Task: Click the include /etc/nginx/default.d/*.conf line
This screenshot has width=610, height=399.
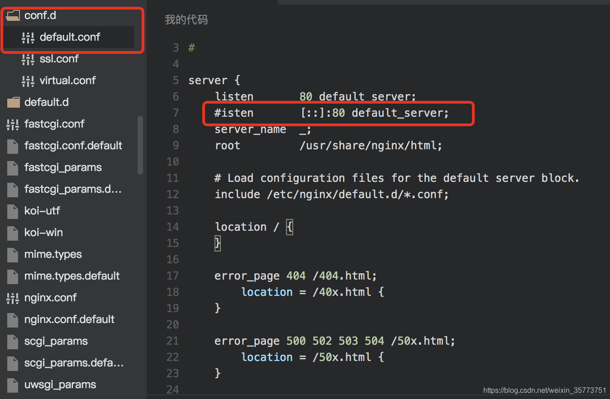Action: click(332, 195)
